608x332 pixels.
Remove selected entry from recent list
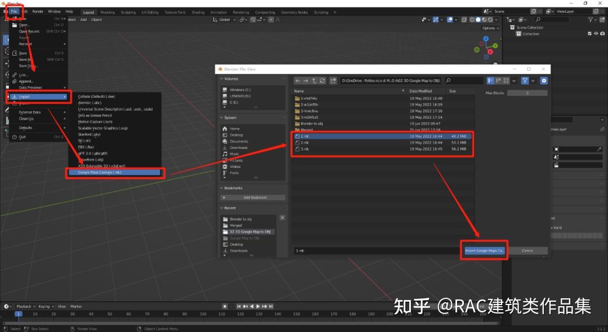[282, 218]
